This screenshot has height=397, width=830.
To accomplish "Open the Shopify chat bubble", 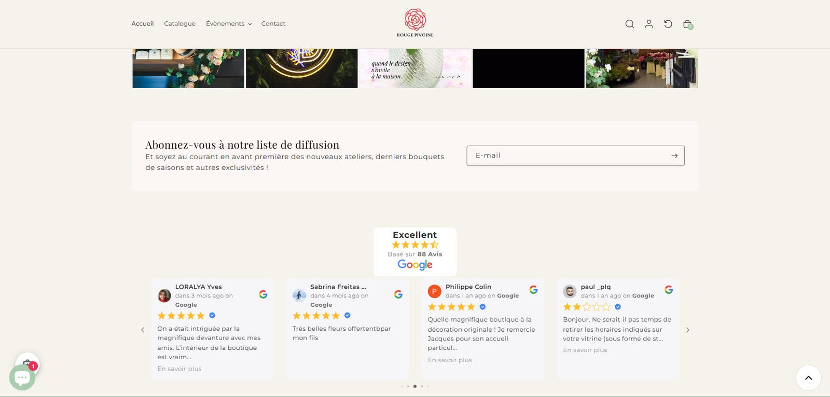I will point(22,378).
